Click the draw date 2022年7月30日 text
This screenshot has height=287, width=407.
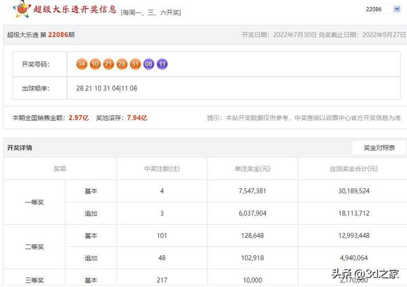(x=294, y=35)
